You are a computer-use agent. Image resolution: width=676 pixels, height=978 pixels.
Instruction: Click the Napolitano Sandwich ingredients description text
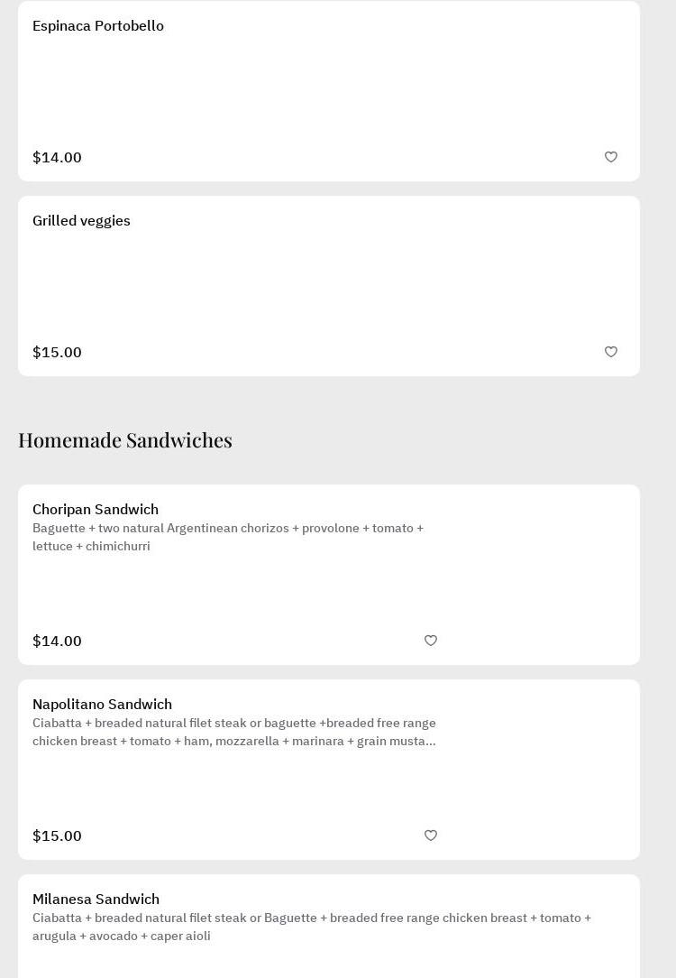233,732
